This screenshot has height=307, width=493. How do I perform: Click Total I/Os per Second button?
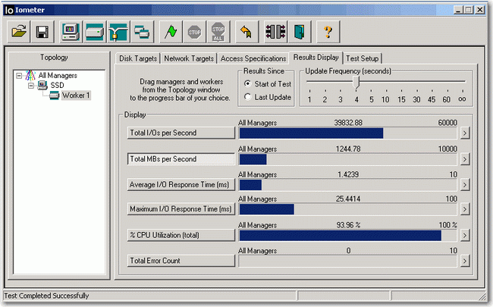181,133
